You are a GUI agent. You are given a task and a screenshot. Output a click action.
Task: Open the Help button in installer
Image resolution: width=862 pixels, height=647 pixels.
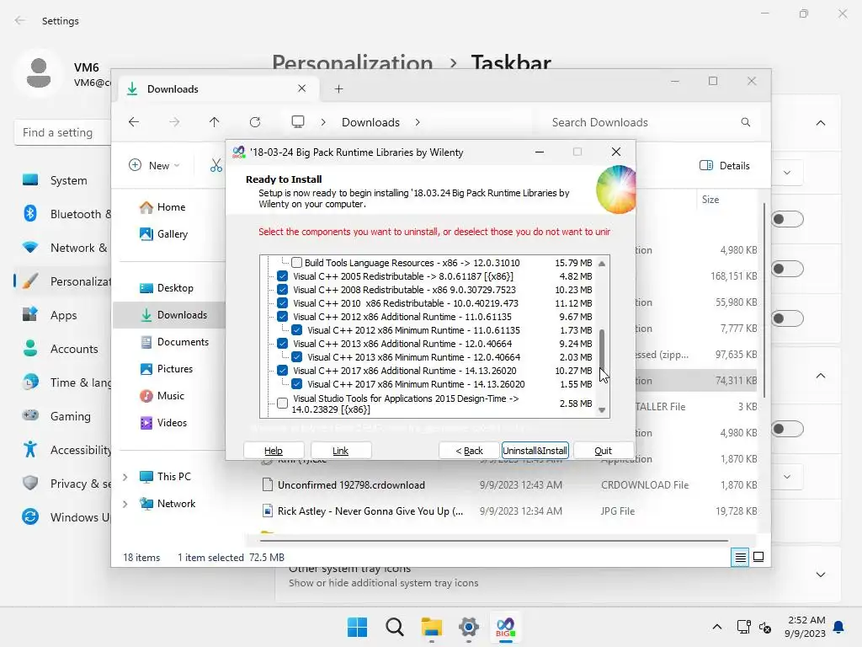click(x=274, y=451)
